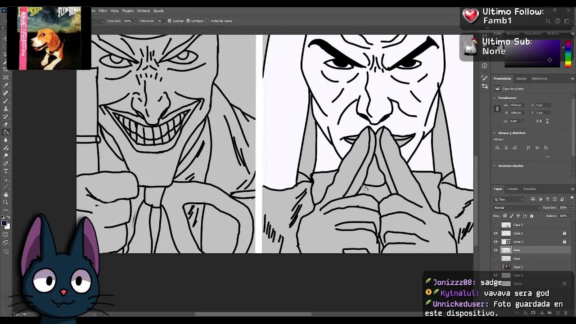Viewport: 576px width, 324px height.
Task: Open Photoshop search icon at top right
Action: [x=548, y=21]
